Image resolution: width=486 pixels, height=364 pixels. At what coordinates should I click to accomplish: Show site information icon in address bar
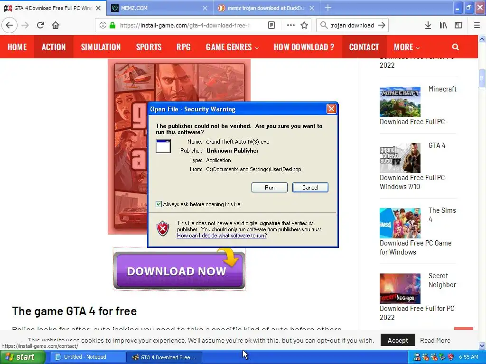pos(103,26)
